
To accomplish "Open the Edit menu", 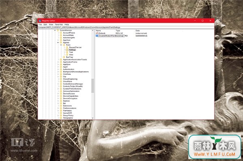I will [45, 25].
